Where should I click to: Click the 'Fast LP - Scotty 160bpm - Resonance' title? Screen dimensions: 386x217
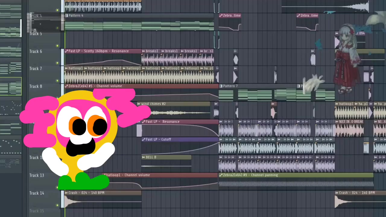click(x=99, y=51)
